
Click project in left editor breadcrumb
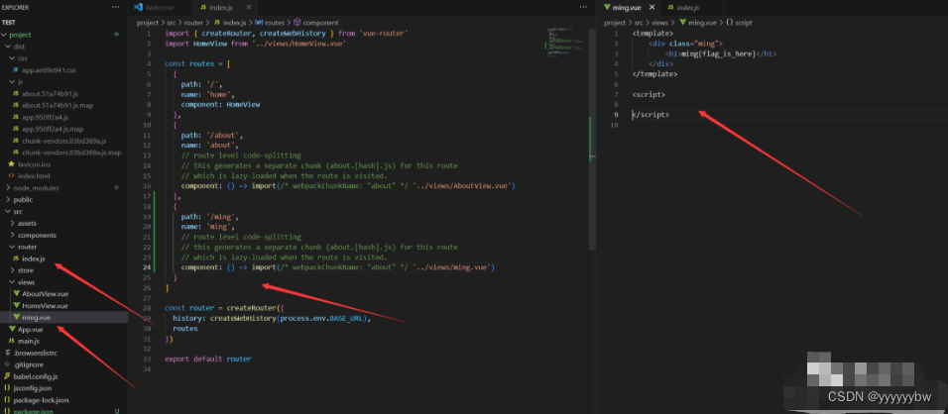147,23
